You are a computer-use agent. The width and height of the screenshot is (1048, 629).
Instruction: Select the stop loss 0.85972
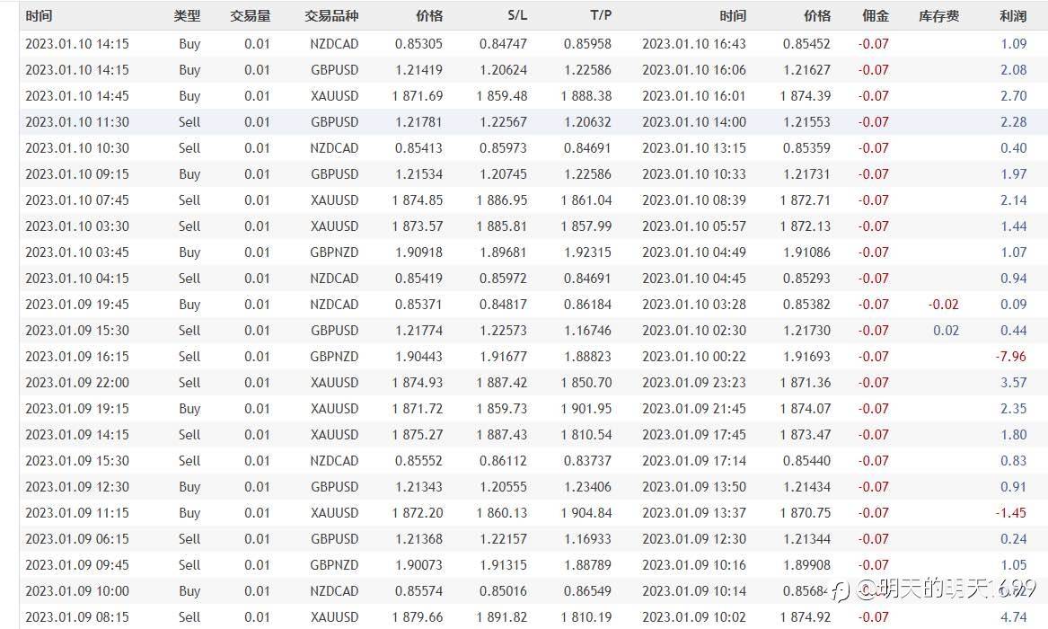503,279
